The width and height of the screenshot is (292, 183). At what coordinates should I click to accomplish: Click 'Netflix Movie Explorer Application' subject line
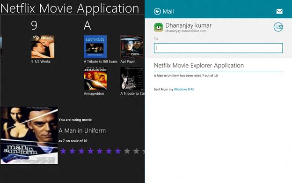tap(199, 65)
